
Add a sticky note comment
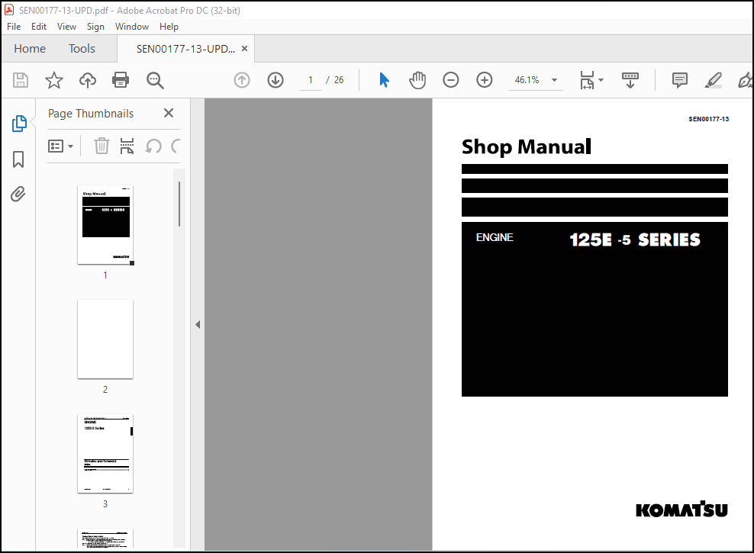(x=679, y=80)
